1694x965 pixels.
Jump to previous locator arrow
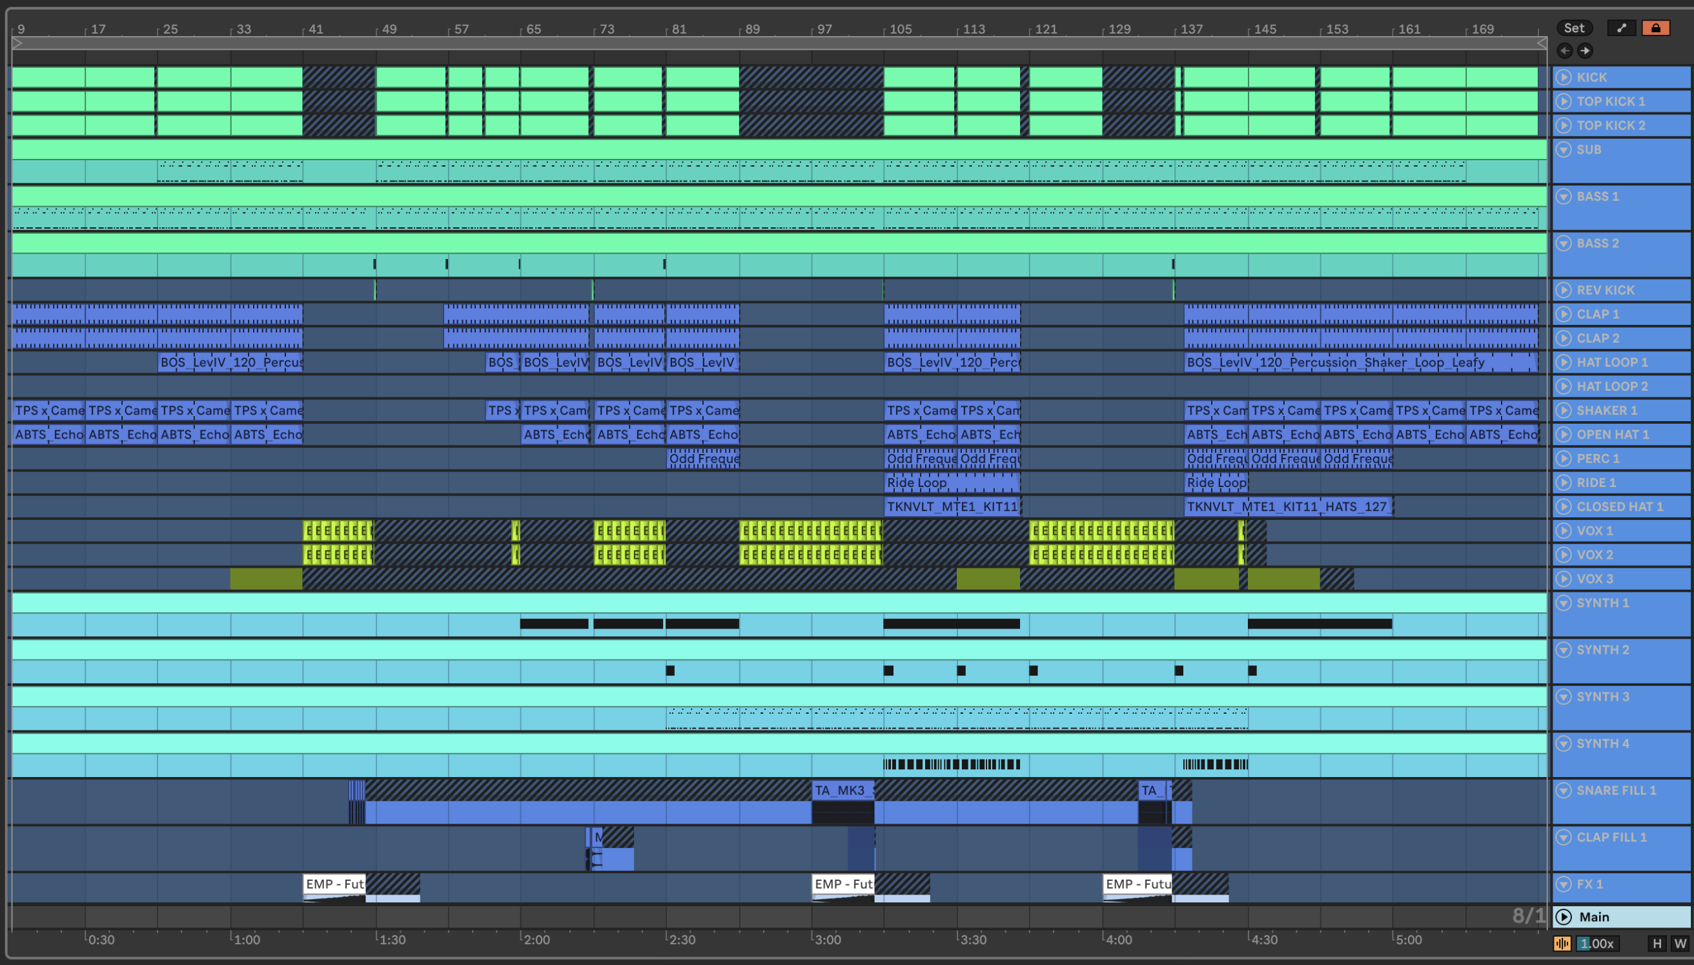click(1564, 50)
